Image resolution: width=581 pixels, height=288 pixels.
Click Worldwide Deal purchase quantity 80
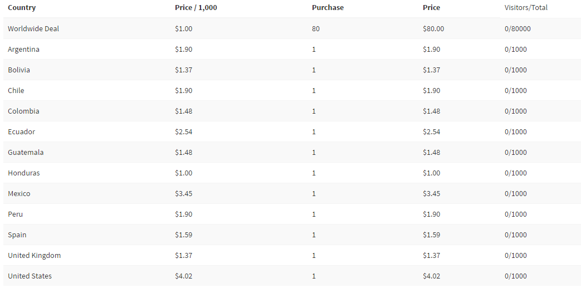316,28
